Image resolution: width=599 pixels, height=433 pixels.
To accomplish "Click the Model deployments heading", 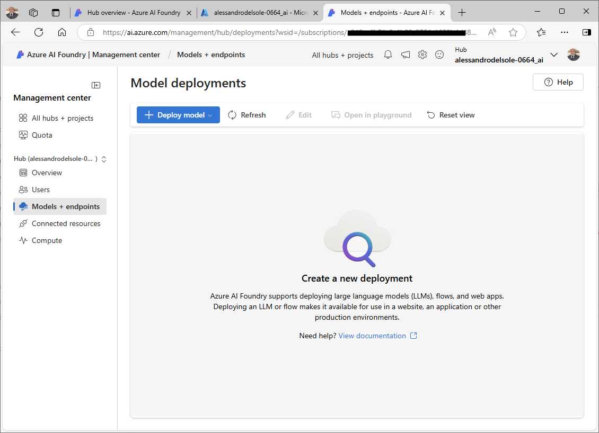I will (188, 83).
